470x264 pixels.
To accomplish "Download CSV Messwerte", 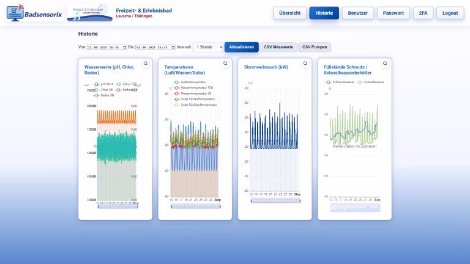I will [x=278, y=47].
